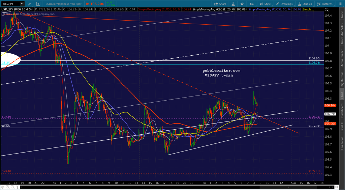Click the Share button
Image resolution: width=345 pixels, height=190 pixels.
[220, 4]
